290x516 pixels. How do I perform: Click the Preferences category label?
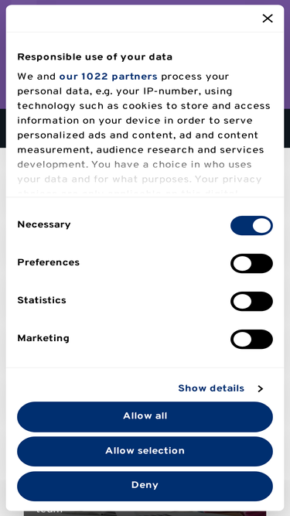tap(48, 262)
